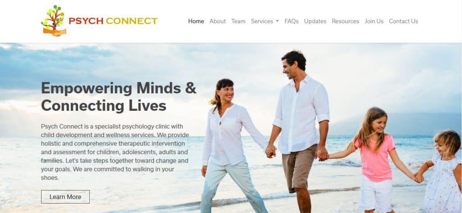Screen dimensions: 462x213
Task: Open the Join Us page
Action: point(374,21)
